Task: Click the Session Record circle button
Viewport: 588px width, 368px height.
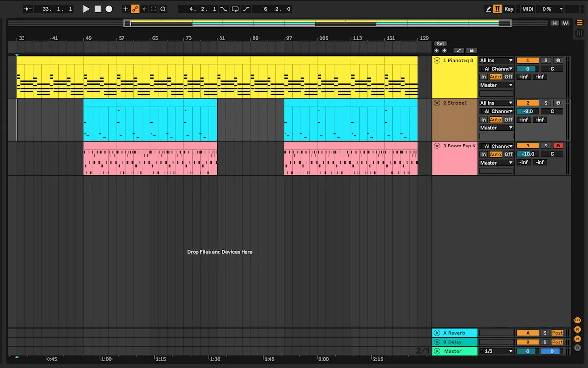Action: [x=163, y=9]
